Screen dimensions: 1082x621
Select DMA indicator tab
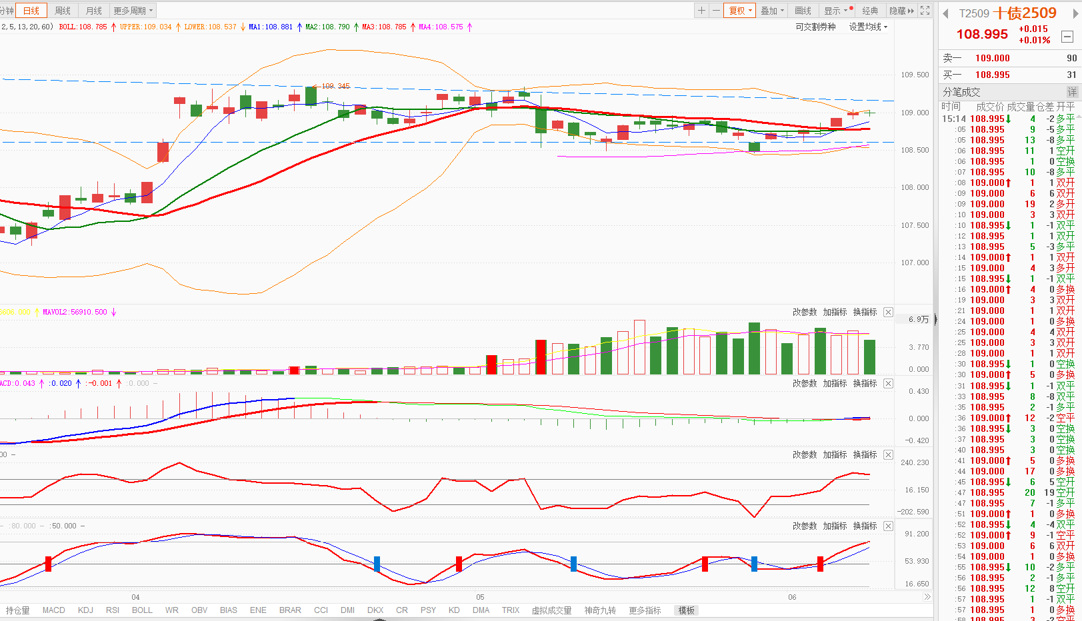coord(481,610)
